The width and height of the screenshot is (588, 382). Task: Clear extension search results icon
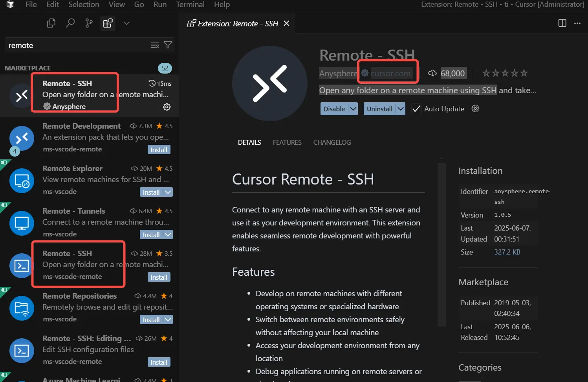point(155,45)
